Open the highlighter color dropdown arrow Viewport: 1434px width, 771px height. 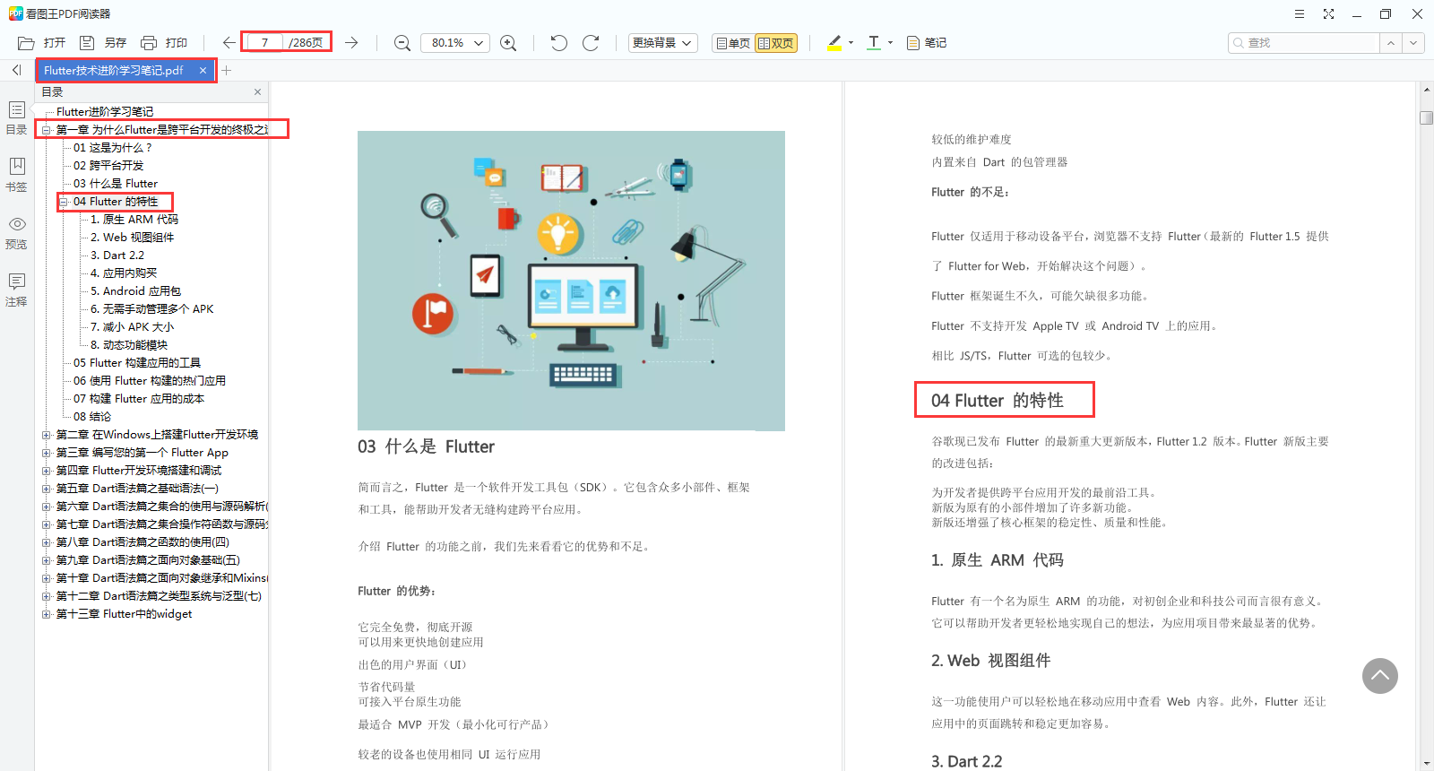coord(851,42)
